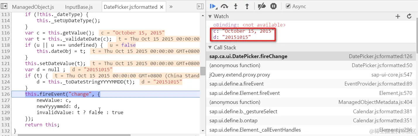418x136 pixels.
Task: Switch to the InputBase.js tab
Action: point(79,7)
